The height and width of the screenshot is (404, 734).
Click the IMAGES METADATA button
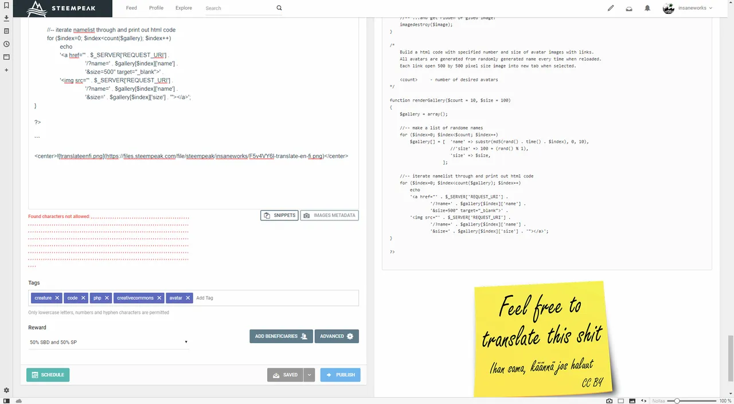tap(329, 215)
